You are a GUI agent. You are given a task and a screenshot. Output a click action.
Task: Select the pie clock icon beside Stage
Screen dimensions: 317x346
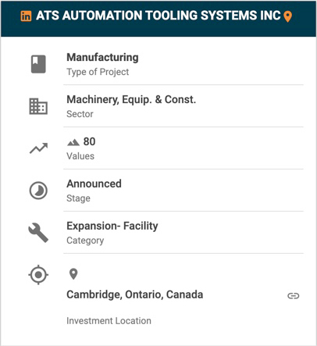click(x=38, y=191)
